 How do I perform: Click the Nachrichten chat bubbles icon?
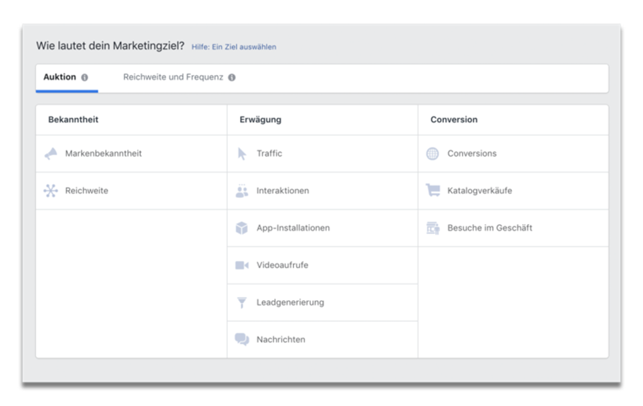click(x=242, y=340)
